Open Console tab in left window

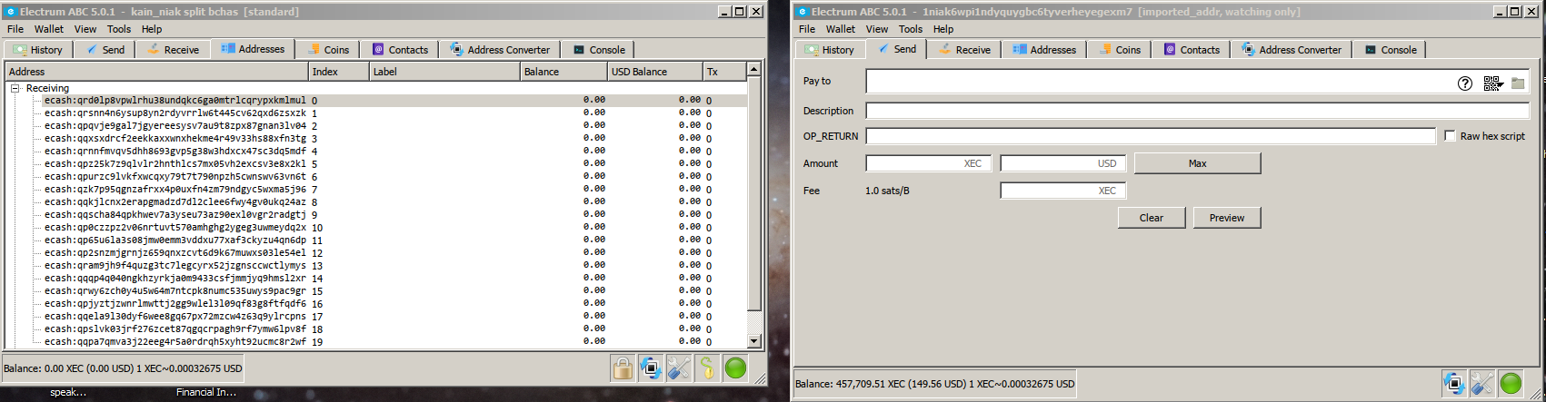tap(597, 50)
